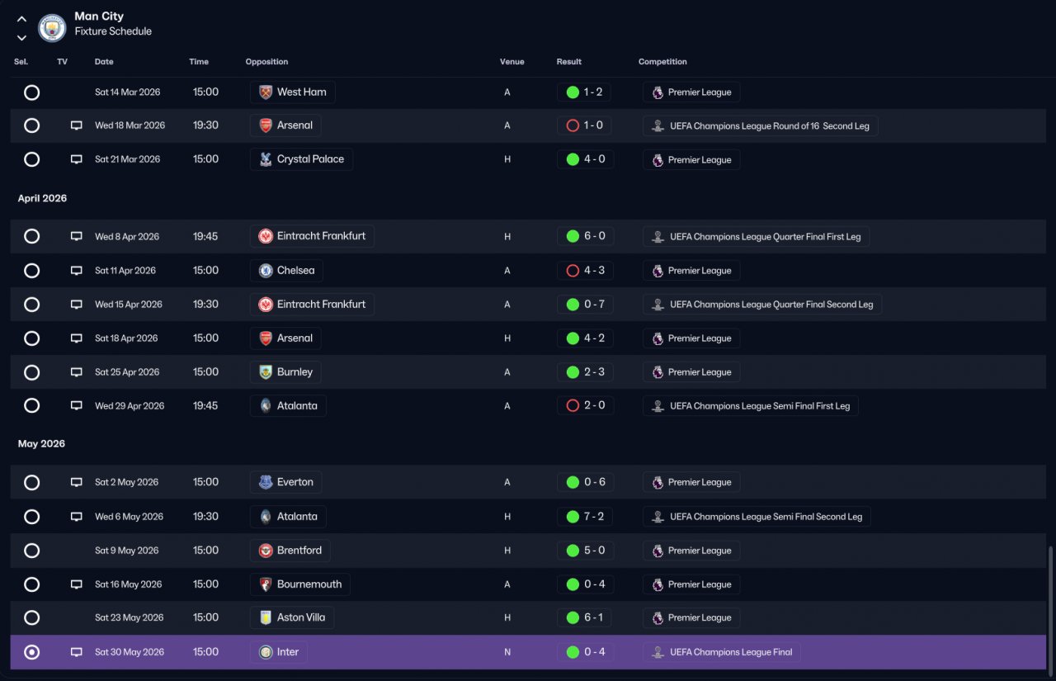Click the Everton club crest icon
The image size is (1056, 681).
click(266, 482)
